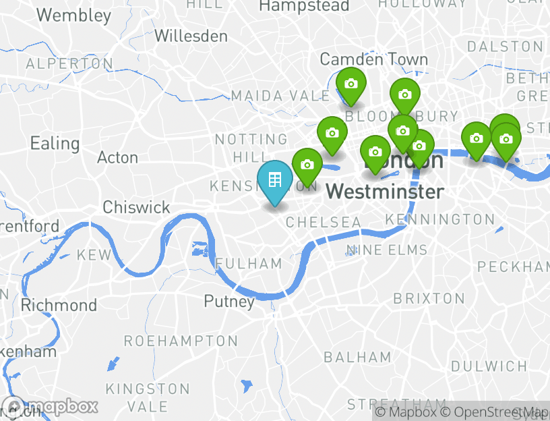The height and width of the screenshot is (421, 550).
Task: Click the camera pin above the Bloomsbury label
Action: tap(405, 96)
